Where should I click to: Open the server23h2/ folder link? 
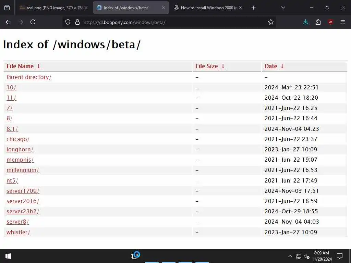[23, 211]
